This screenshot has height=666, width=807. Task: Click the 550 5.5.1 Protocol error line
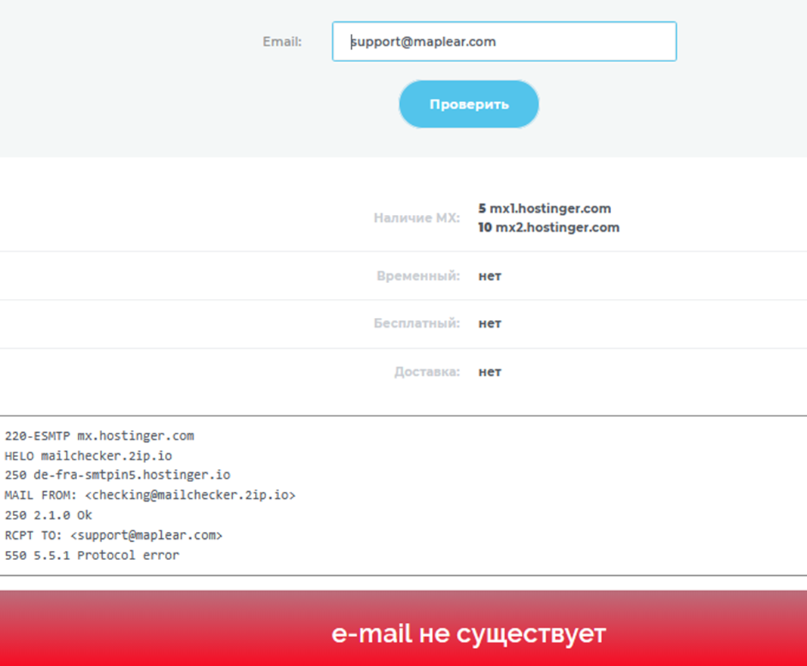92,555
